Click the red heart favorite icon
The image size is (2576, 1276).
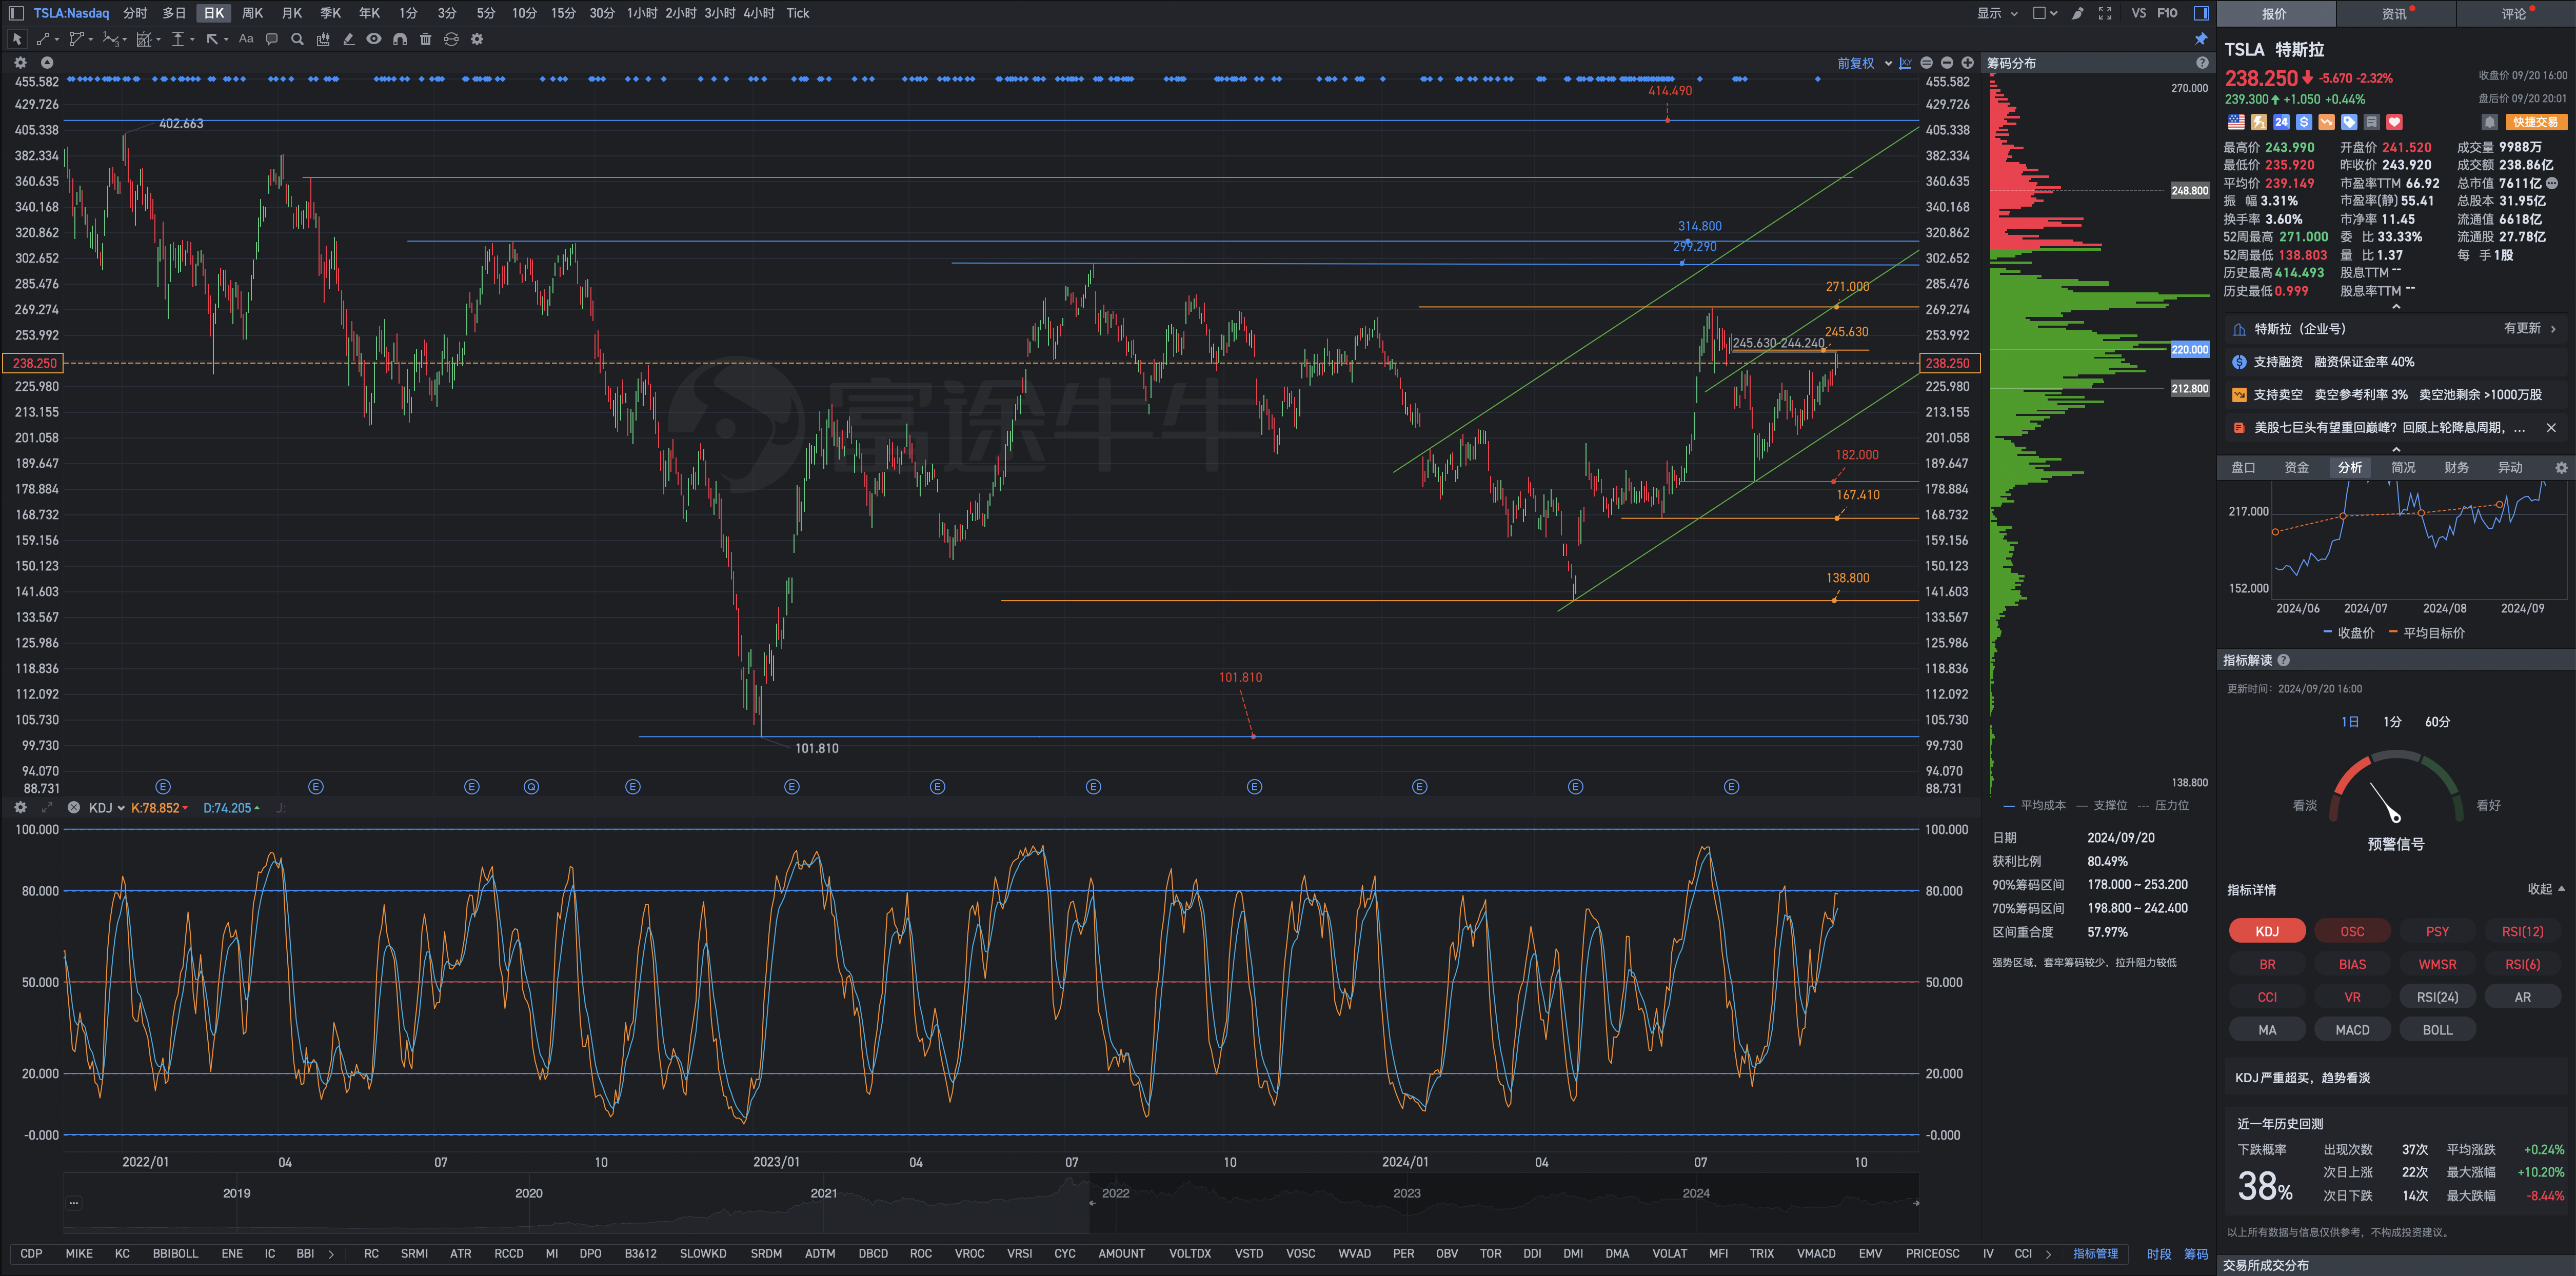click(x=2394, y=122)
